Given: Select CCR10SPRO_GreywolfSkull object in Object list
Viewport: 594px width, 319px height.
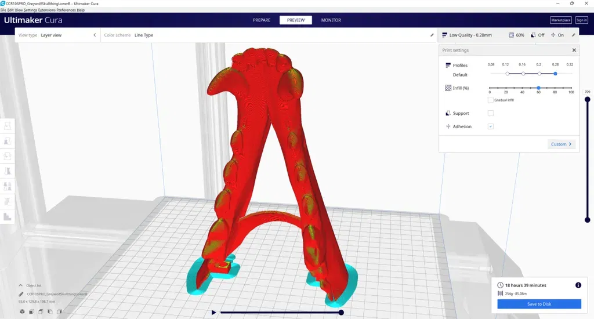Looking at the screenshot, I should 57,294.
